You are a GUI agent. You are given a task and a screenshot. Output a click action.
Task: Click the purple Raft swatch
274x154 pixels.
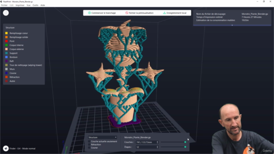pos(6,61)
